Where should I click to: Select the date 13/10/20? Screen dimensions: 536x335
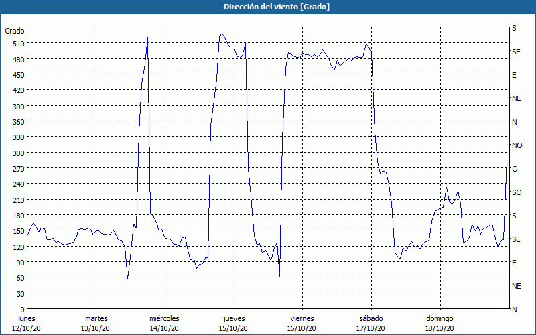(x=95, y=328)
